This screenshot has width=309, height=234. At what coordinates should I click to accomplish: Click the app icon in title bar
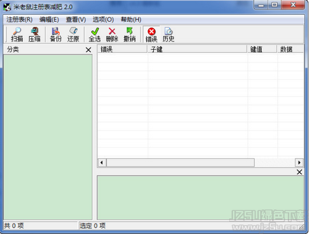(x=7, y=7)
